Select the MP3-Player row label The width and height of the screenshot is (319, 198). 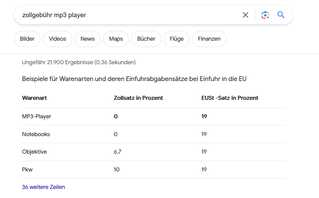coord(37,117)
